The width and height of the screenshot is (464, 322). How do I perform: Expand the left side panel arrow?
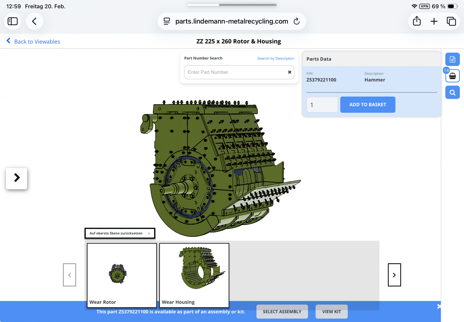tap(17, 178)
